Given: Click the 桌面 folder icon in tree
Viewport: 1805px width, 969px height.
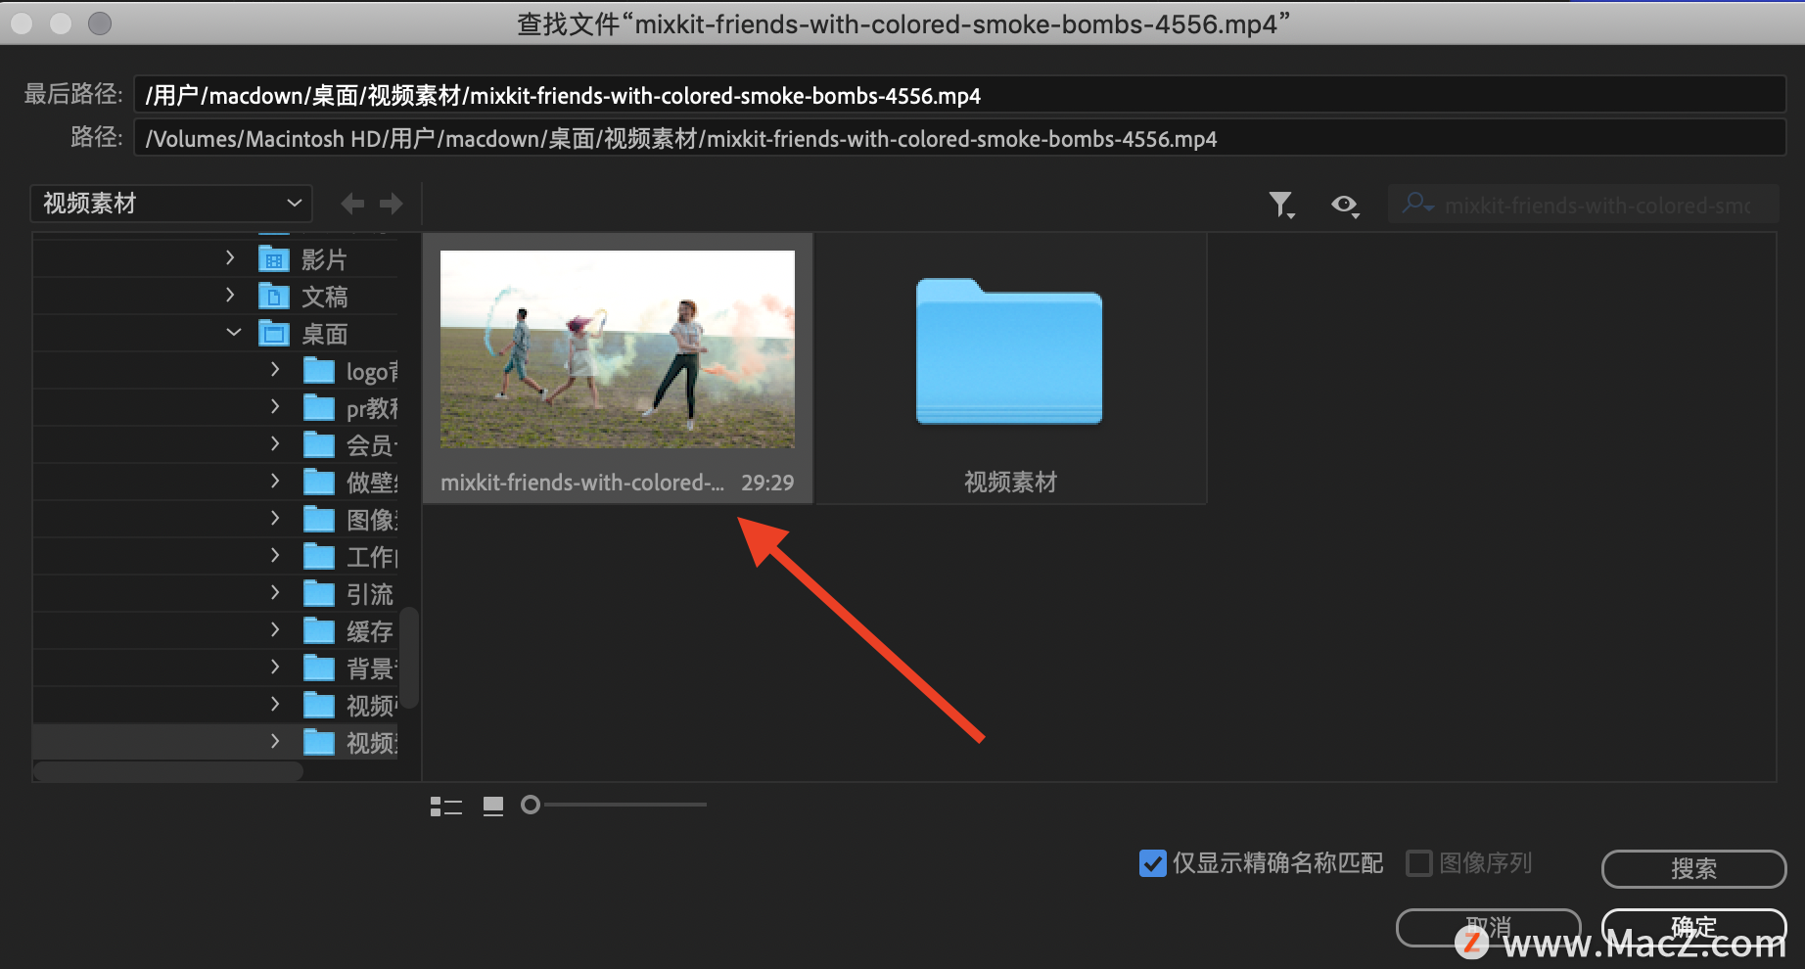Looking at the screenshot, I should (274, 334).
